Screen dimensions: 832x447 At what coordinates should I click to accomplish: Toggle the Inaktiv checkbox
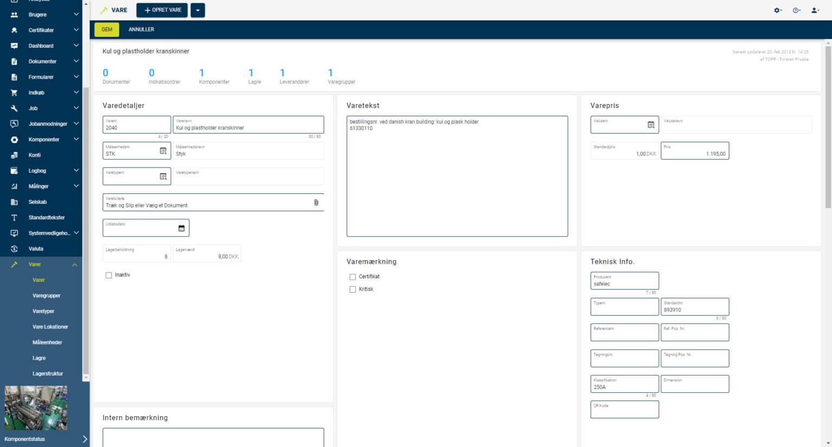(x=109, y=275)
